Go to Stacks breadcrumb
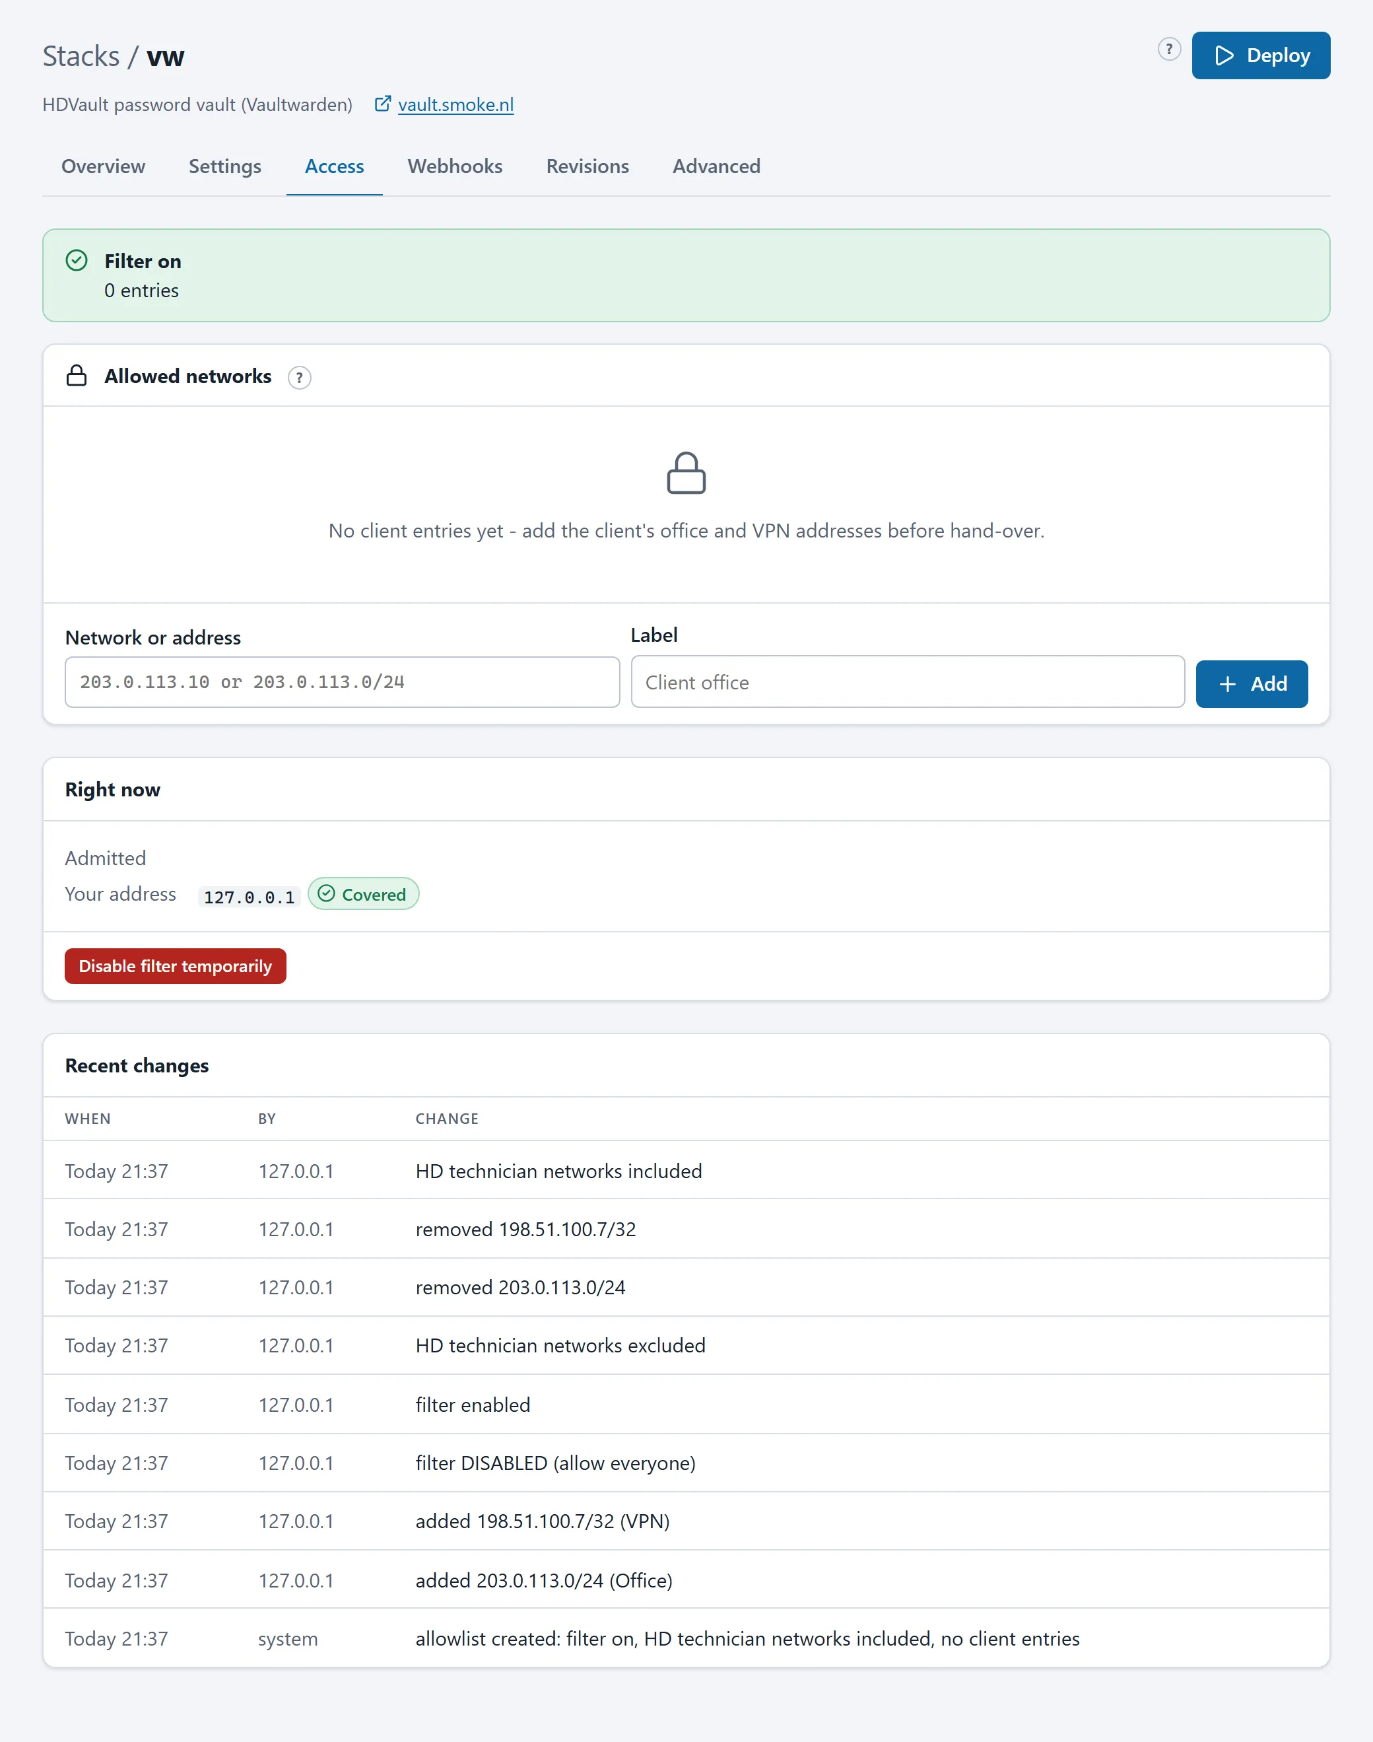This screenshot has height=1742, width=1373. click(x=81, y=56)
